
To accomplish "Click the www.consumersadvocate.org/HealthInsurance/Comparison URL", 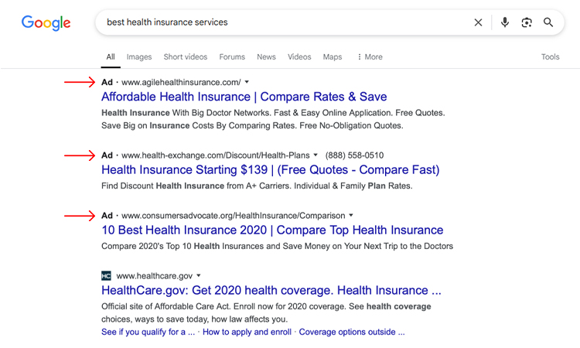I will coord(234,216).
